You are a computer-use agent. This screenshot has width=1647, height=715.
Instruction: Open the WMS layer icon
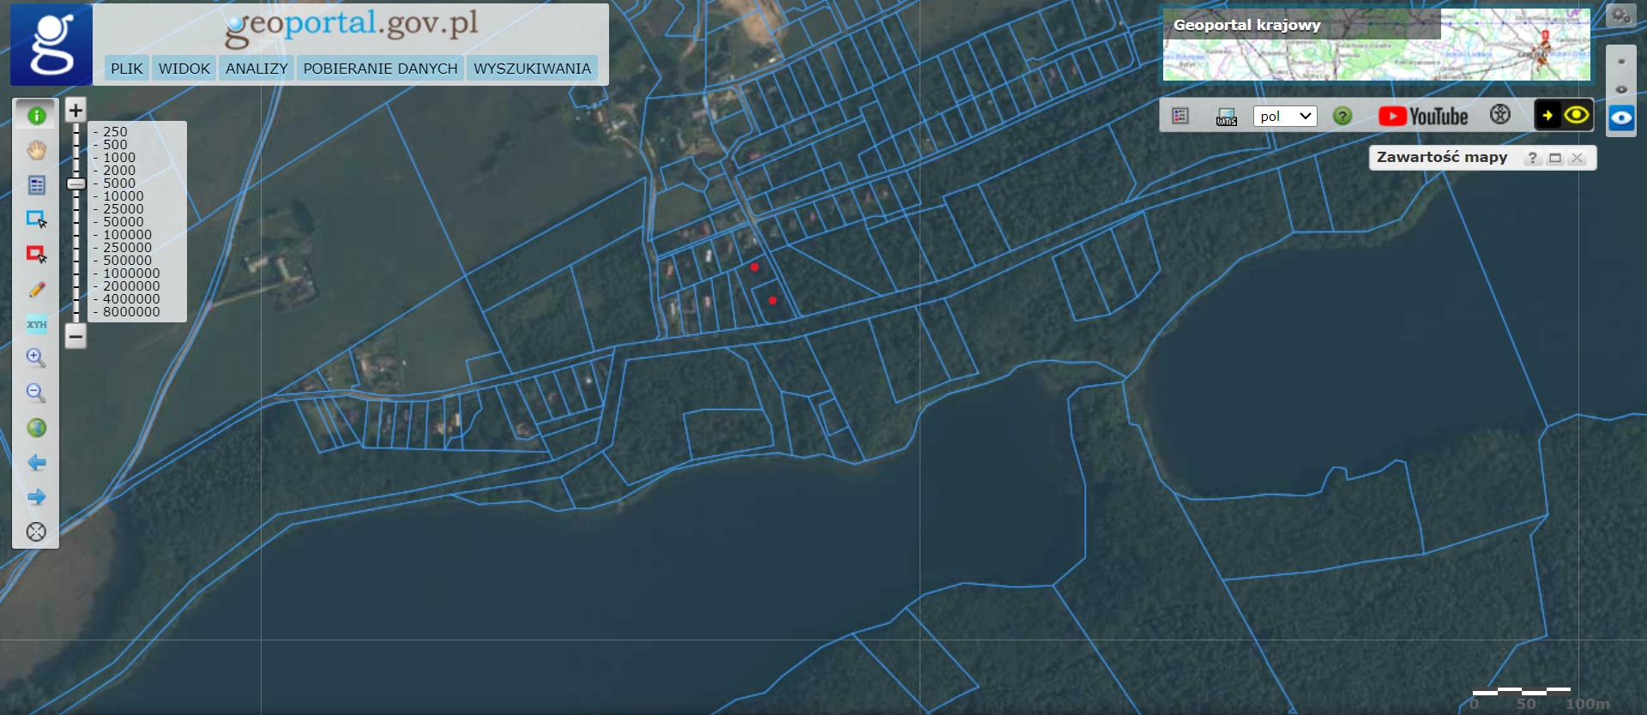(1226, 117)
